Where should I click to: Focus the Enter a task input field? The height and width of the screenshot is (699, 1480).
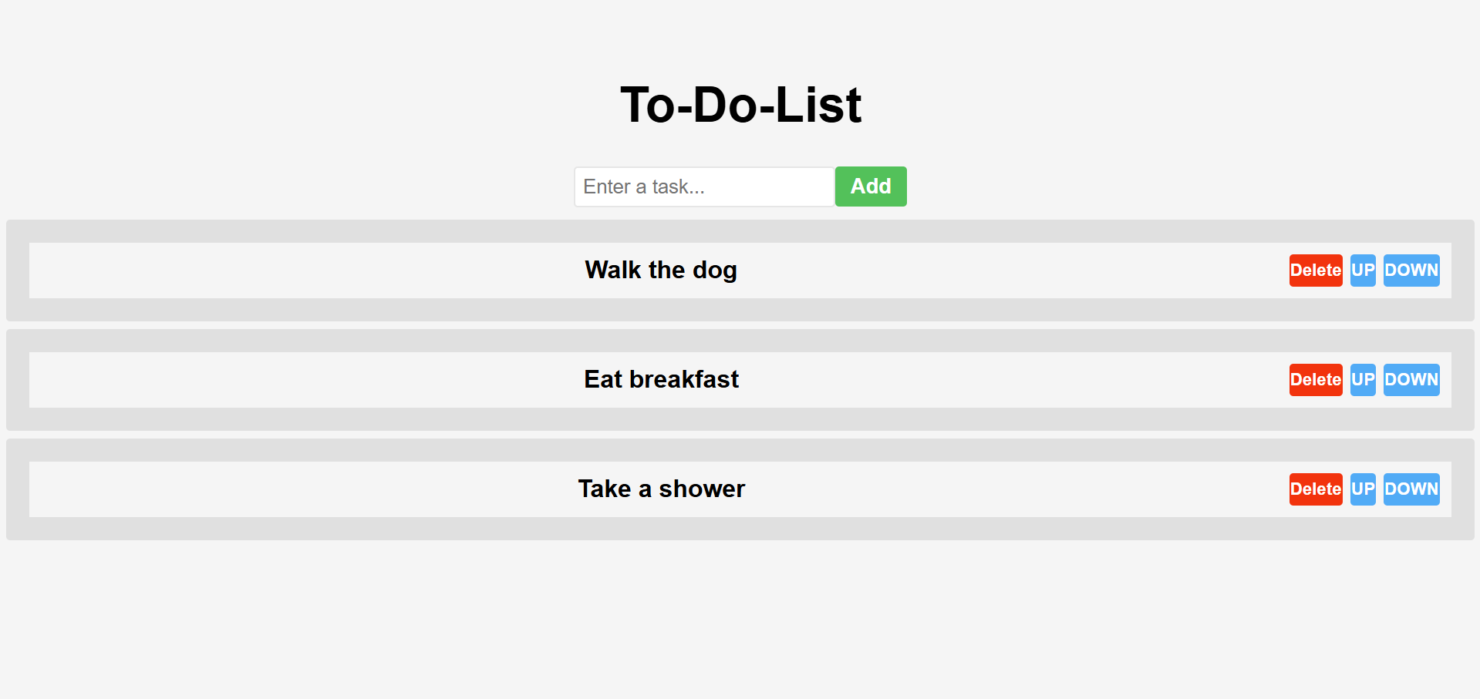[703, 187]
